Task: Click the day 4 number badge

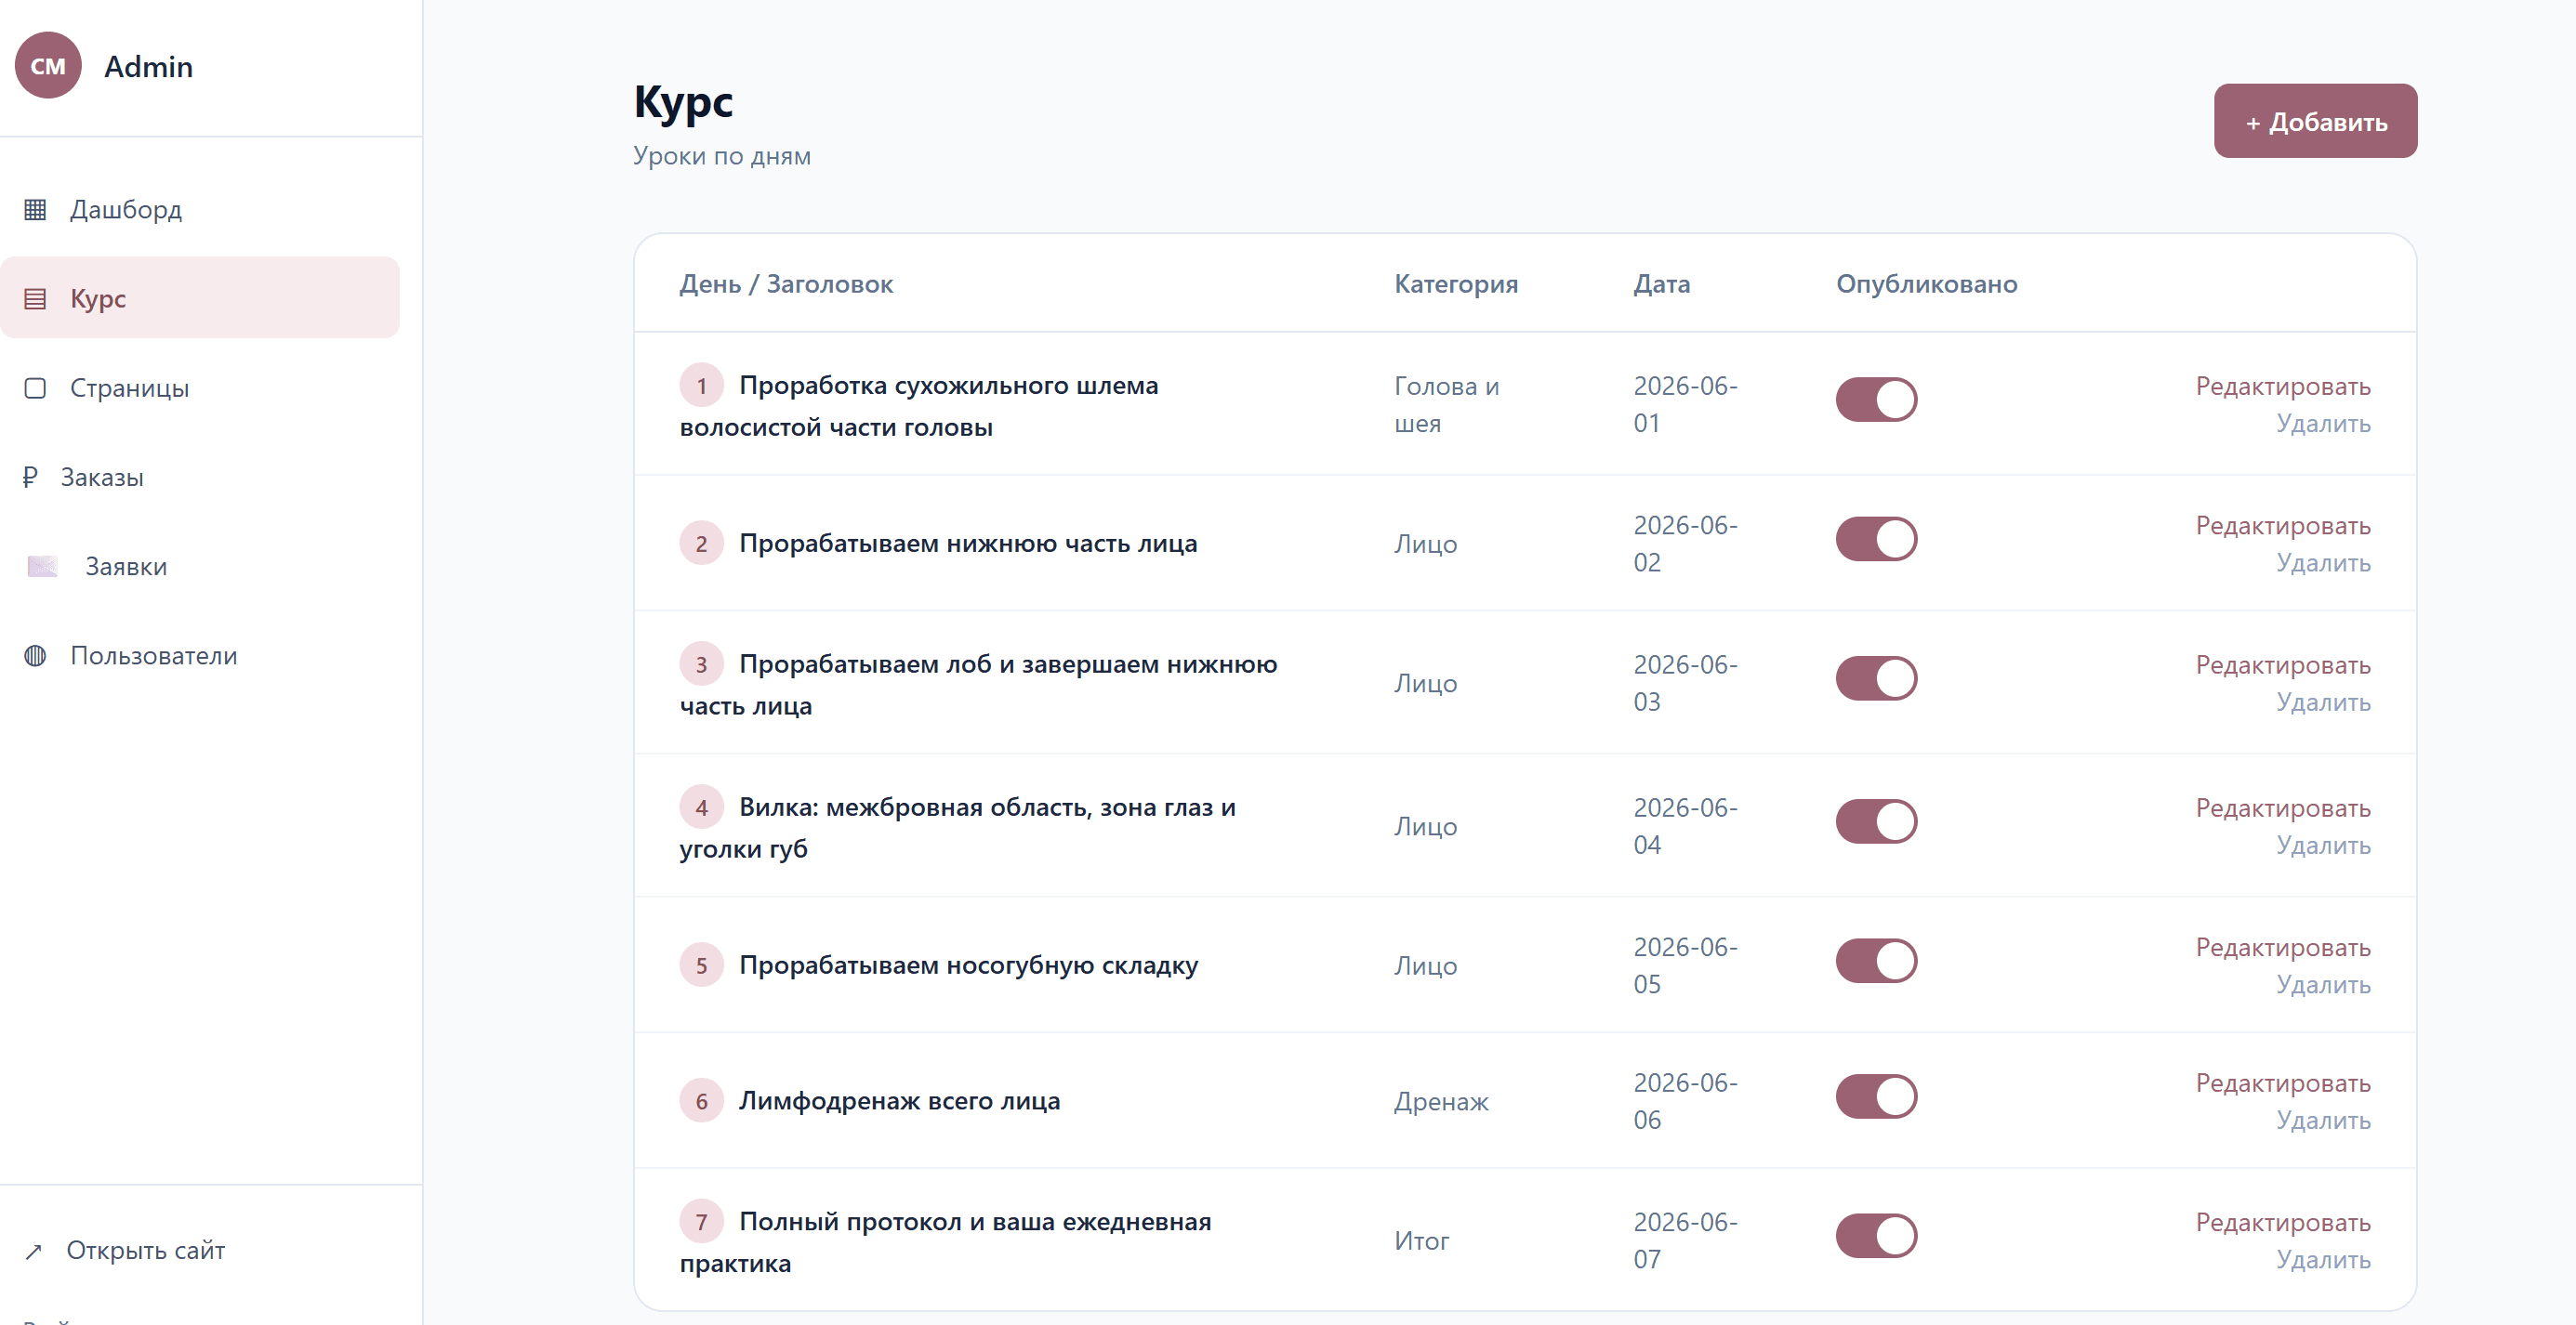Action: pyautogui.click(x=701, y=807)
